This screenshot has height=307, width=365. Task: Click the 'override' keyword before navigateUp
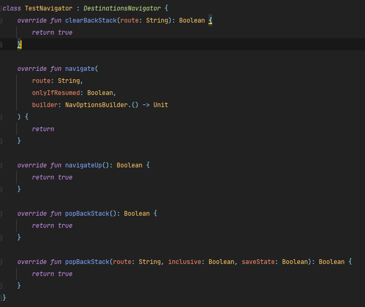[x=32, y=165]
